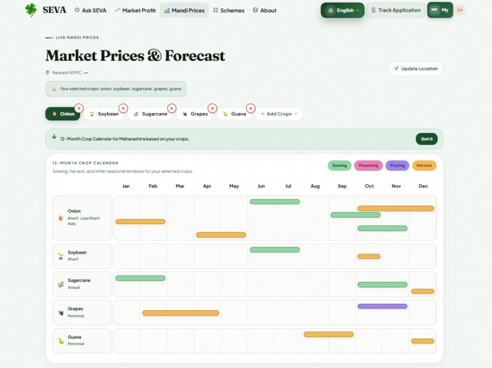Click the Sugarcane row icon in calendar
Screen dimensions: 492x368
pos(61,285)
